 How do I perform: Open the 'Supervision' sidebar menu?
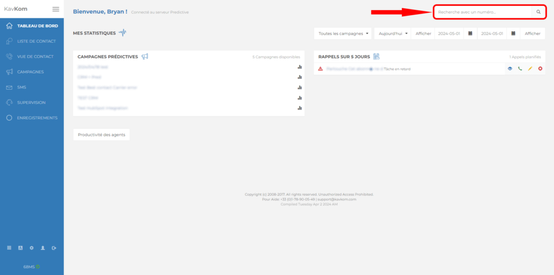pyautogui.click(x=31, y=102)
